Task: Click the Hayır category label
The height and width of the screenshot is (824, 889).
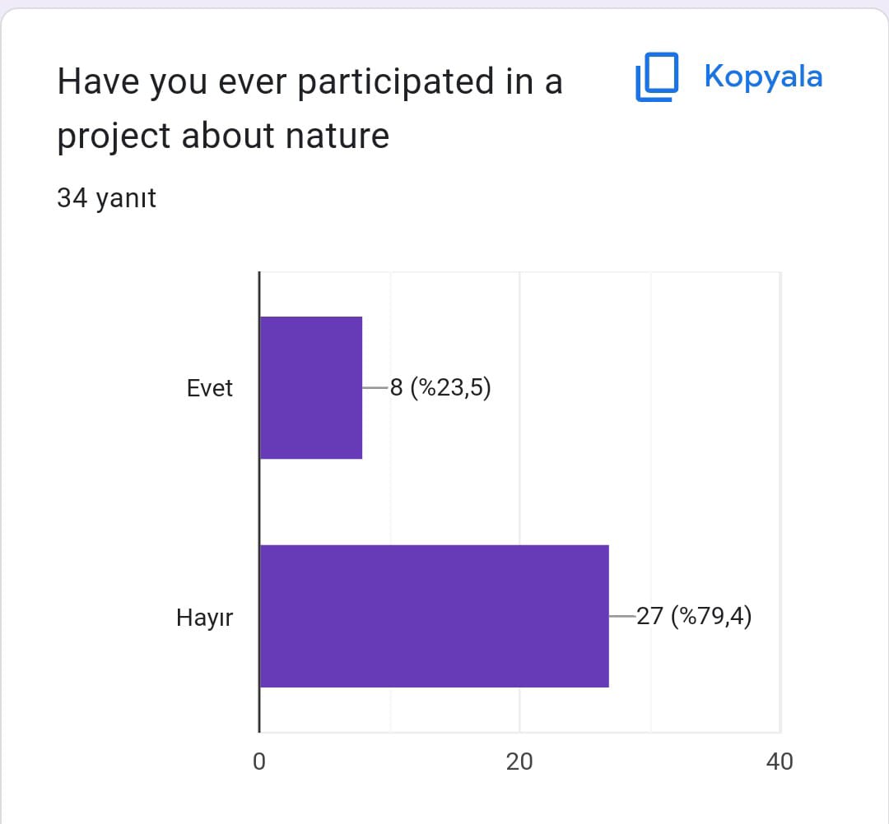Action: point(205,617)
